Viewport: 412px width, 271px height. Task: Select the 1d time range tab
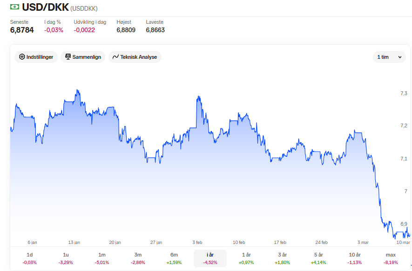tap(30, 258)
